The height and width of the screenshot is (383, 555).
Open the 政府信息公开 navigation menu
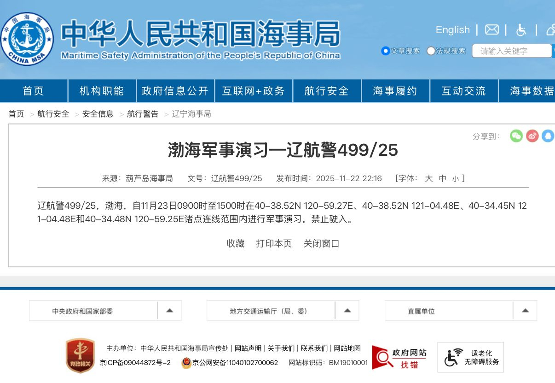pyautogui.click(x=175, y=91)
